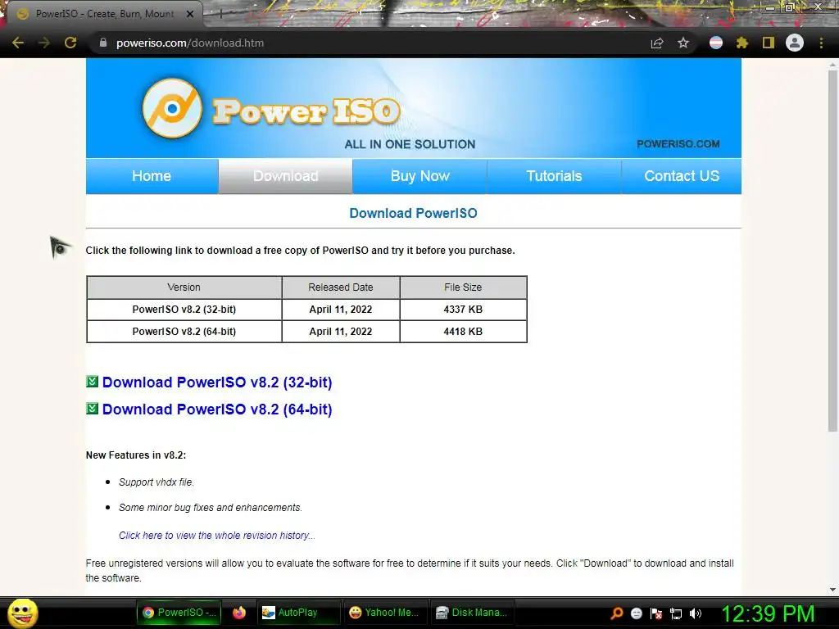Click Download PowerISO v8.2 (32-bit) link

tap(217, 382)
